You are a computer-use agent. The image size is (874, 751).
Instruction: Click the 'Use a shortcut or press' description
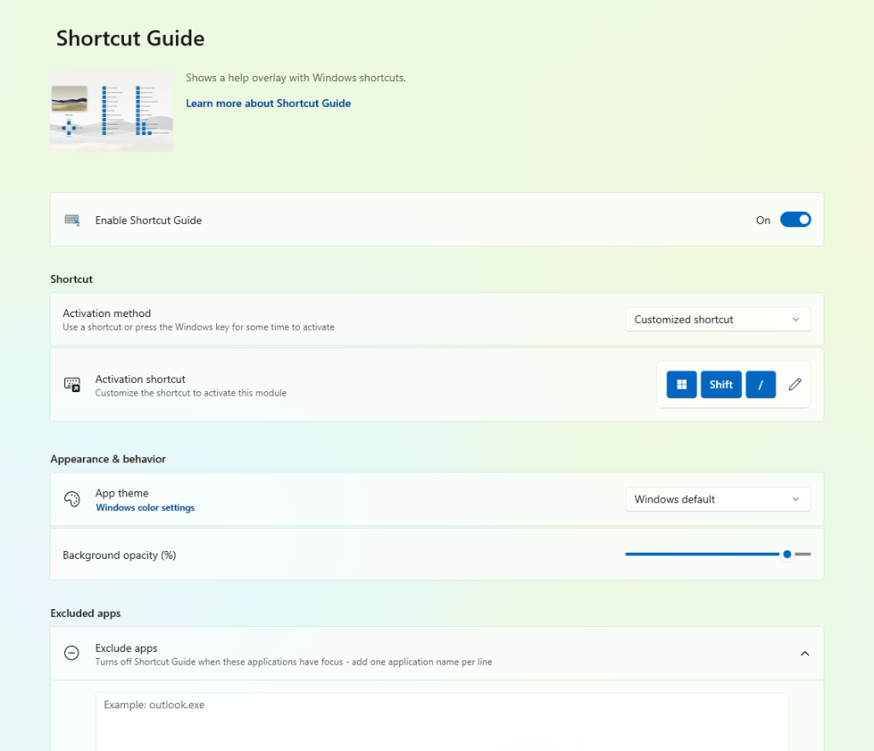[198, 326]
